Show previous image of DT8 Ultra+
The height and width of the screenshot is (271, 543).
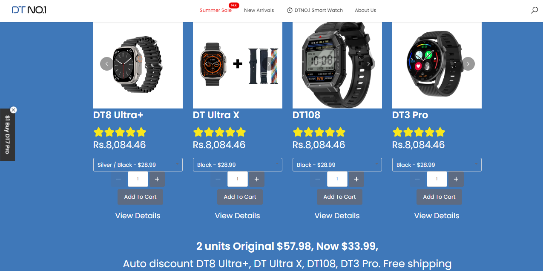106,64
